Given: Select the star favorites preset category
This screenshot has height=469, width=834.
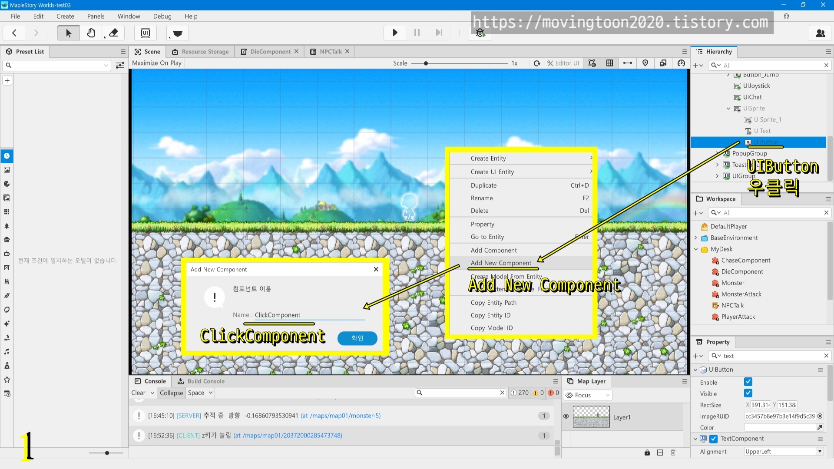Looking at the screenshot, I should click(x=7, y=380).
